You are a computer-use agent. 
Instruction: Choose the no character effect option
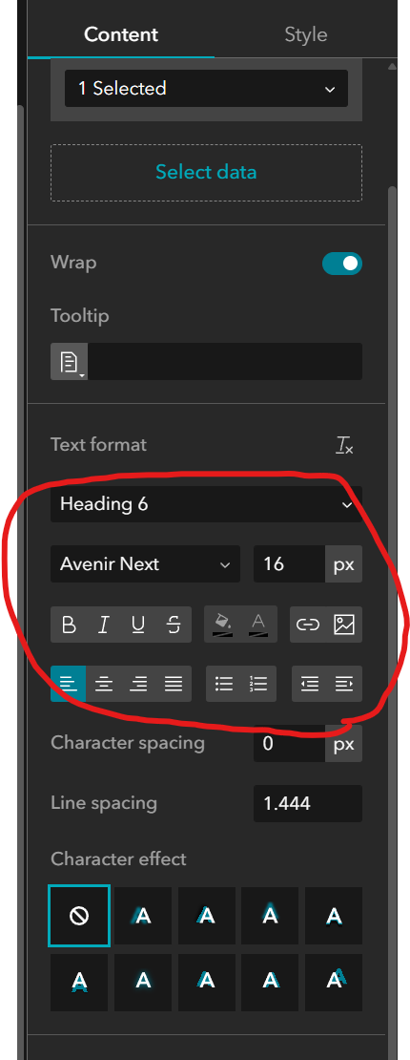pyautogui.click(x=79, y=916)
